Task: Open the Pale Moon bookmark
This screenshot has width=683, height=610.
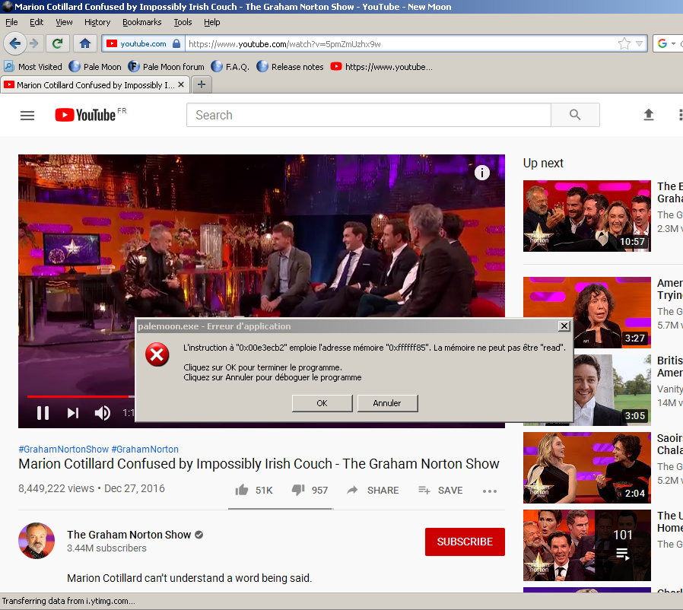Action: click(x=95, y=67)
